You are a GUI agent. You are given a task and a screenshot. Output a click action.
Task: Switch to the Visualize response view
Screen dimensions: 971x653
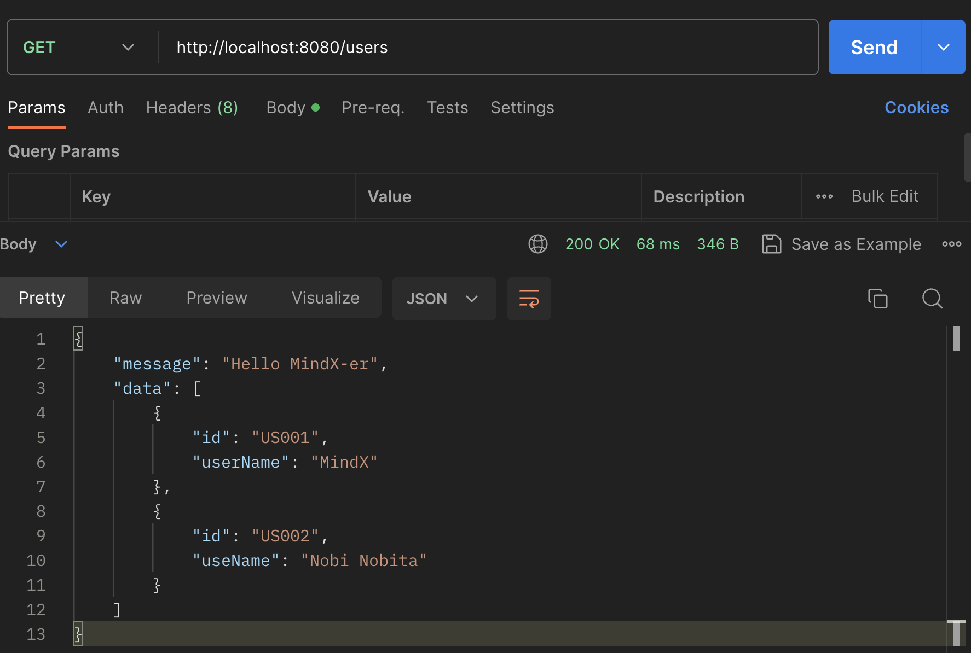(325, 298)
